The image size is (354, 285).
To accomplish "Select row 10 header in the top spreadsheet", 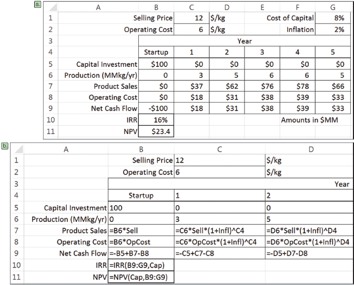I will tap(50, 120).
